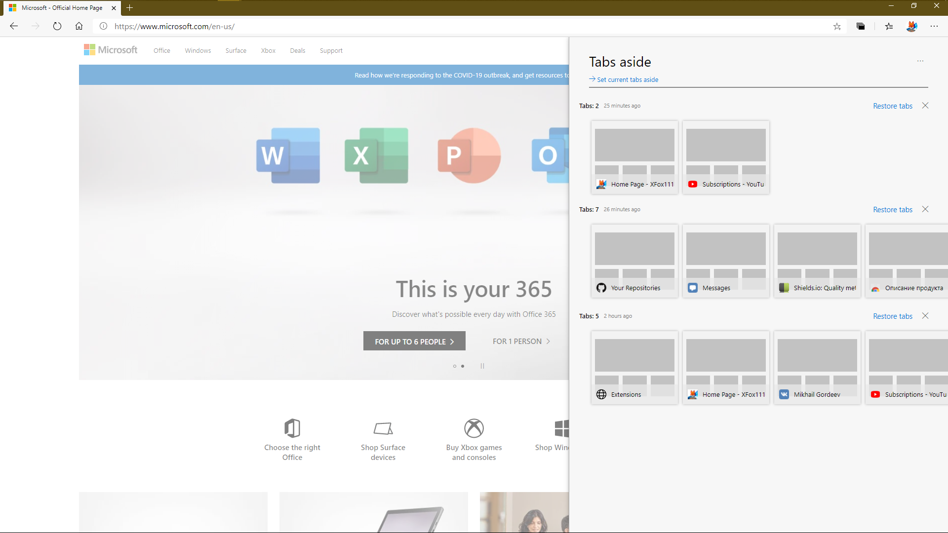Close Microsoft Official Home Page tab
The height and width of the screenshot is (533, 948).
pyautogui.click(x=114, y=8)
